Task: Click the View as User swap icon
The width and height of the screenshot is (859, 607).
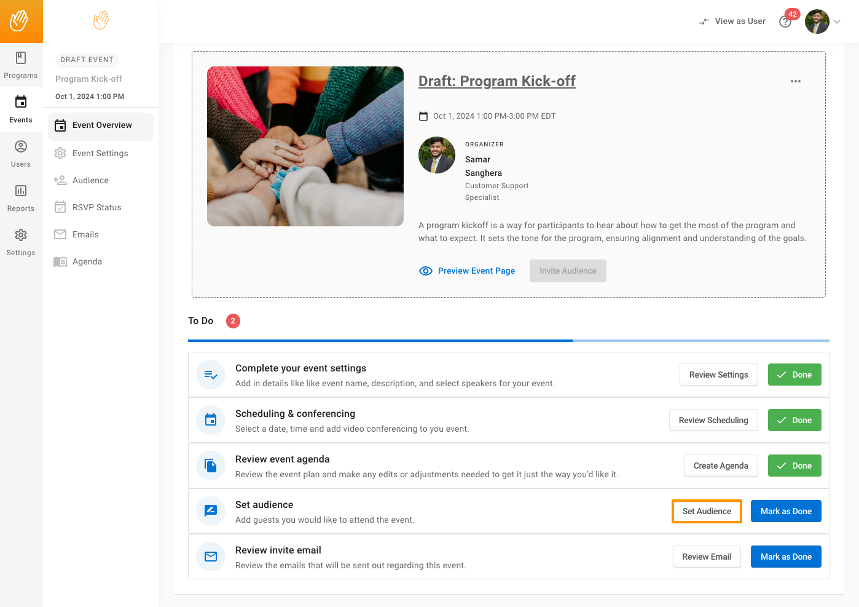Action: [x=704, y=22]
